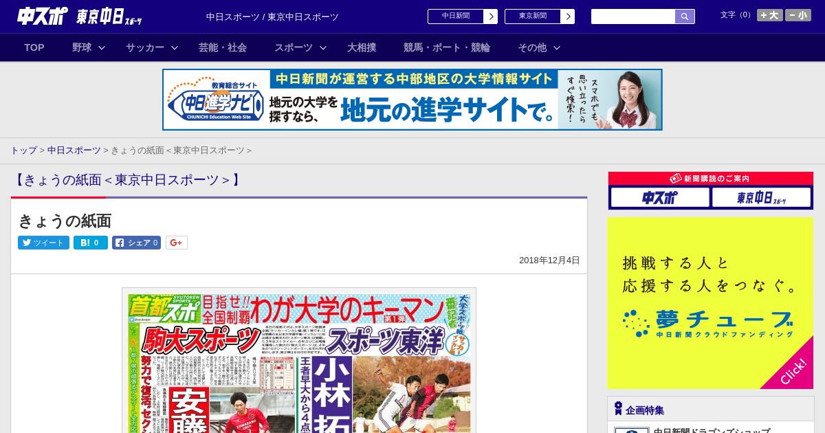Click the 中スポ subscription button in sidebar
This screenshot has width=825, height=433.
[660, 198]
